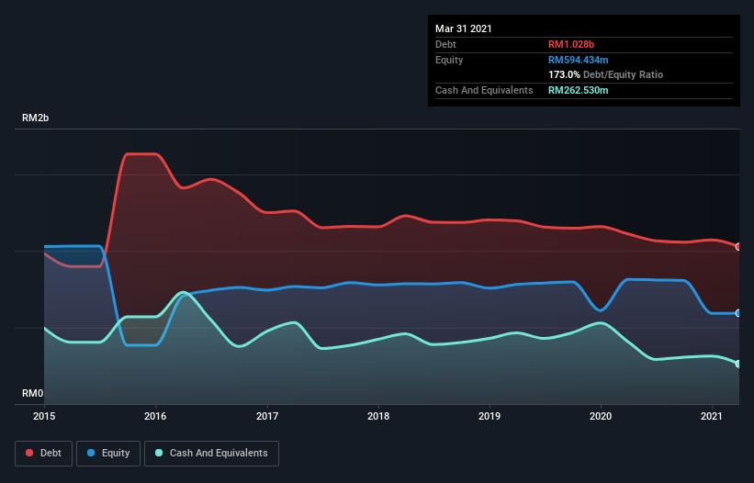Image resolution: width=754 pixels, height=483 pixels.
Task: Click the Mar 31 2021 tooltip date
Action: click(464, 28)
